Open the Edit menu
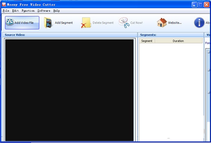 click(x=15, y=11)
